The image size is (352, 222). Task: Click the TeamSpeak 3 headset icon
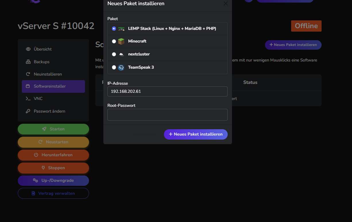[x=121, y=67]
